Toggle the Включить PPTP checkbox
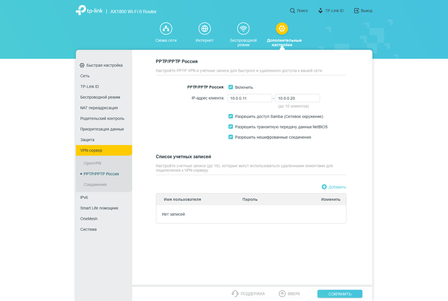The height and width of the screenshot is (301, 448). 231,87
